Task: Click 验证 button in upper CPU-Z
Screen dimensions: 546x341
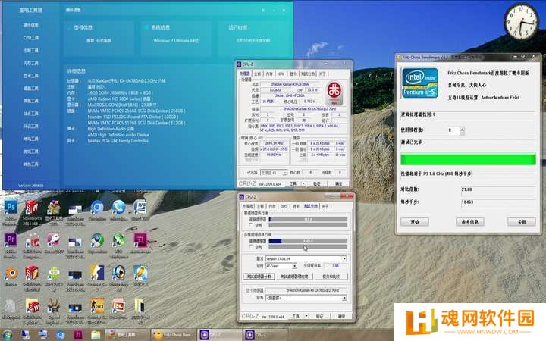Action: pyautogui.click(x=317, y=183)
